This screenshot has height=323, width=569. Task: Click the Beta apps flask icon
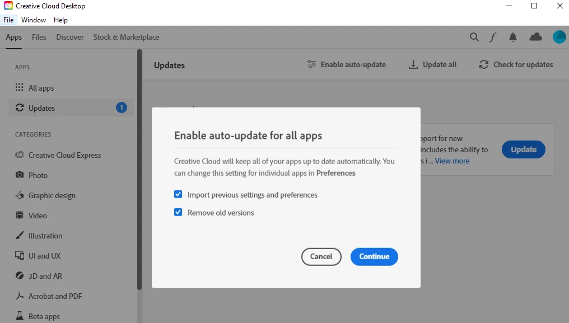[19, 316]
